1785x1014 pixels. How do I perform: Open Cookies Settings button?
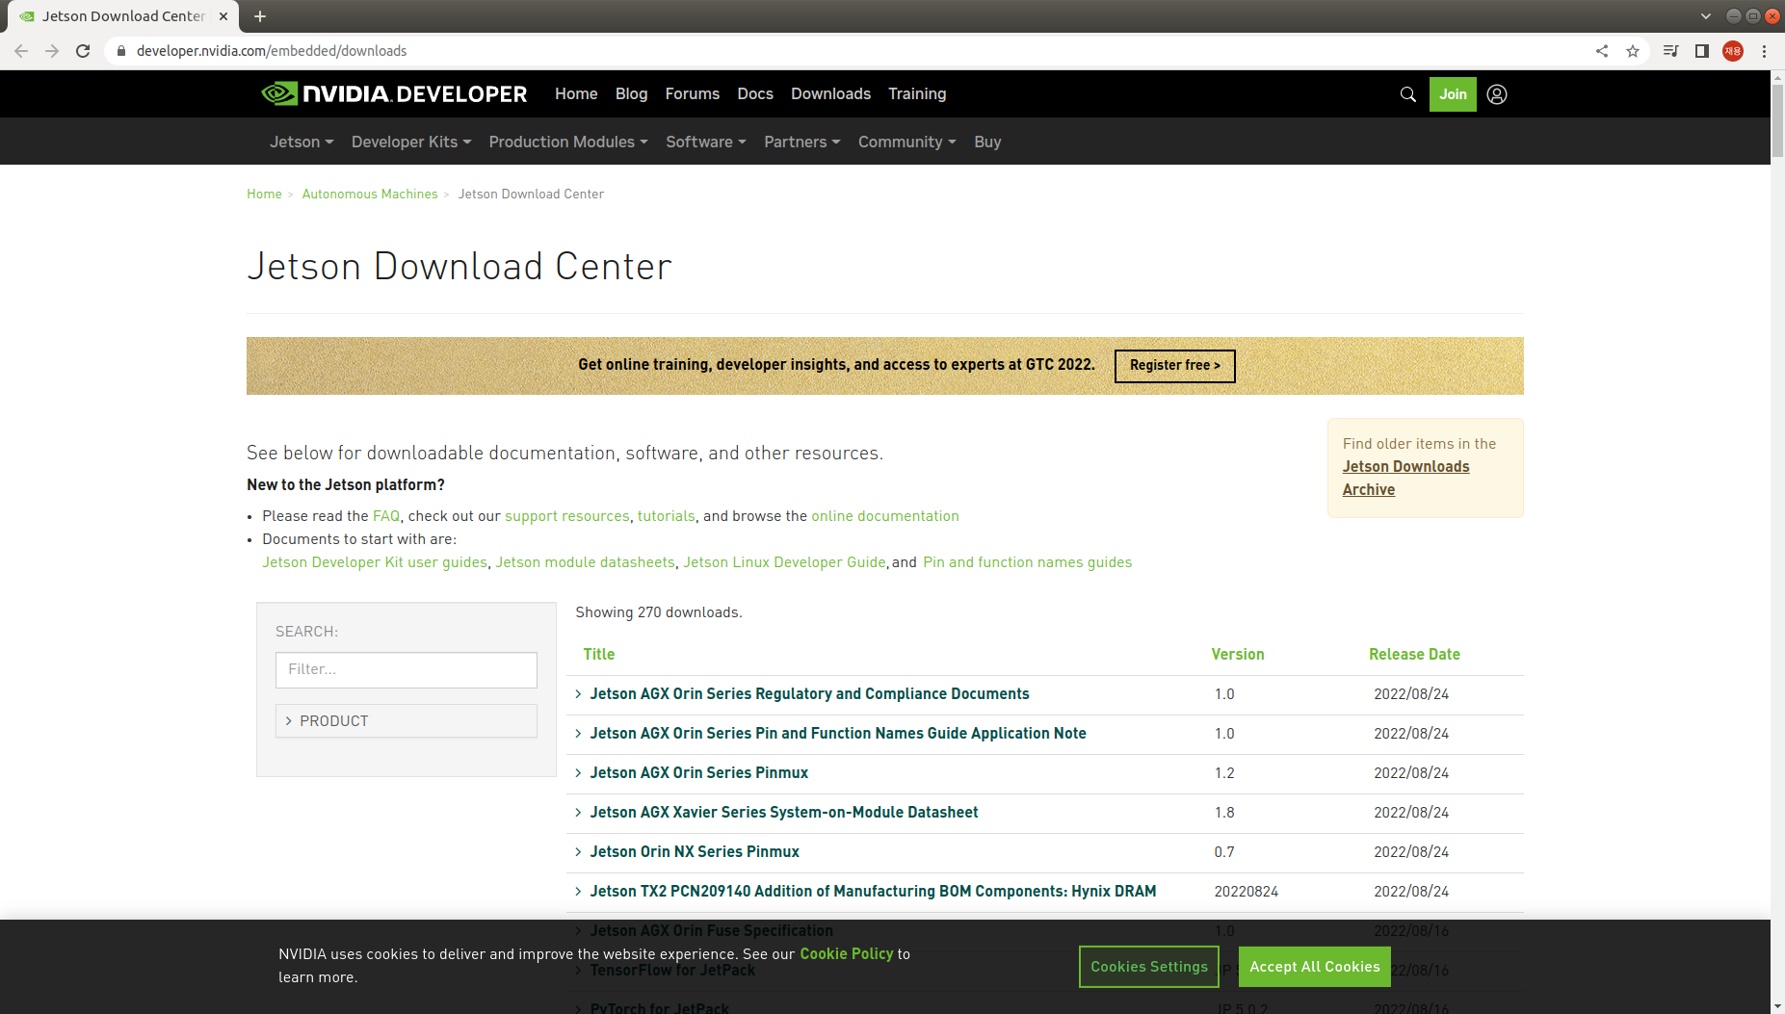pyautogui.click(x=1148, y=967)
